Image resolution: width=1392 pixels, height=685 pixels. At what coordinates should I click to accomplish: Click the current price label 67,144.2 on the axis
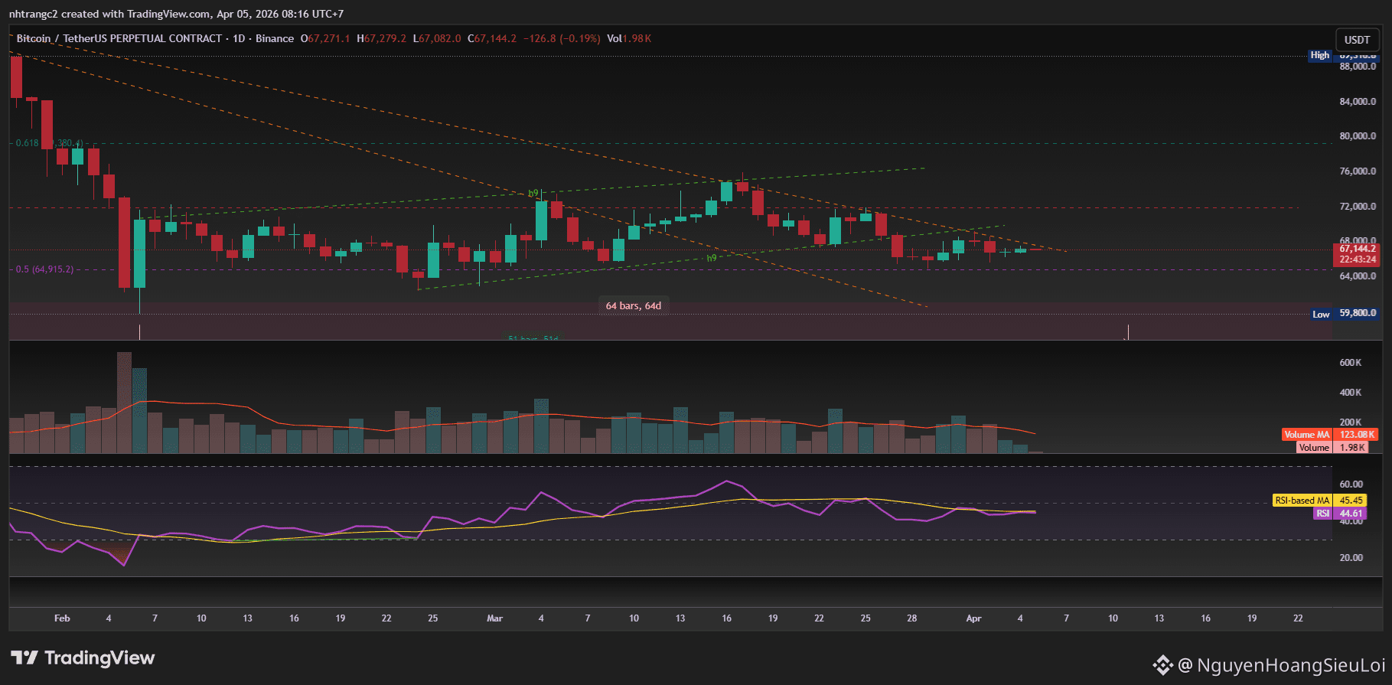[x=1358, y=249]
